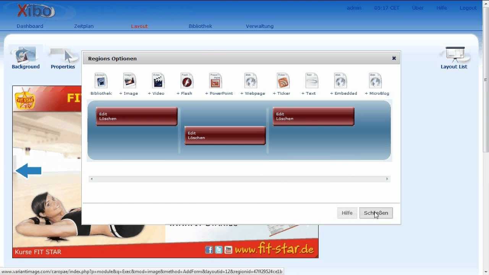This screenshot has height=275, width=489.
Task: Open the Zeitplan menu
Action: tap(84, 26)
